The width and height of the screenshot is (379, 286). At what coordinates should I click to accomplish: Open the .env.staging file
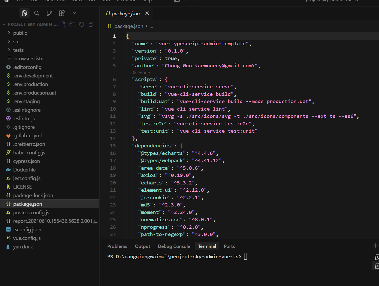point(50,101)
